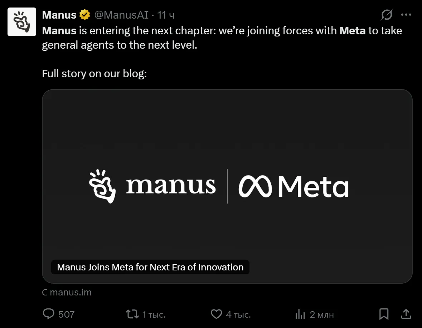The height and width of the screenshot is (328, 422).
Task: Click the 507 replies count
Action: (x=66, y=314)
